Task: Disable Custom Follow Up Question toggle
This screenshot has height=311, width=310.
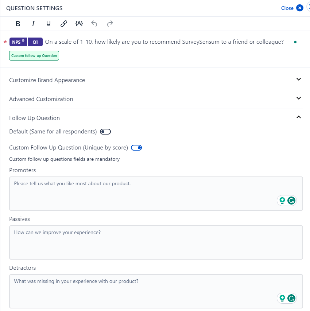Action: coord(136,148)
